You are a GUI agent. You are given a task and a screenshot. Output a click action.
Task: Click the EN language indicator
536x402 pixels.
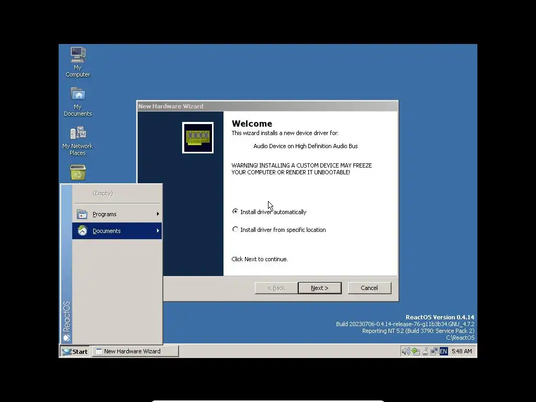click(x=443, y=351)
